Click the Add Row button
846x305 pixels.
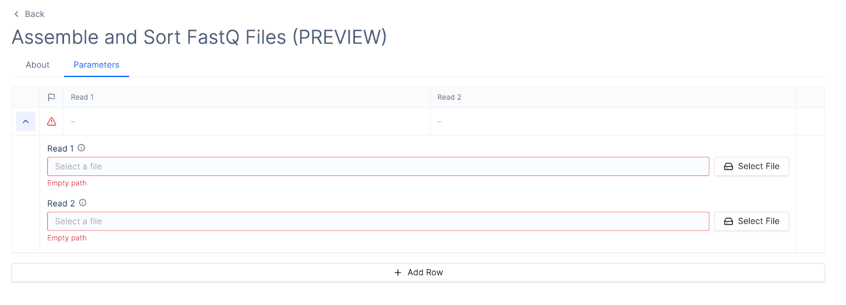[418, 272]
